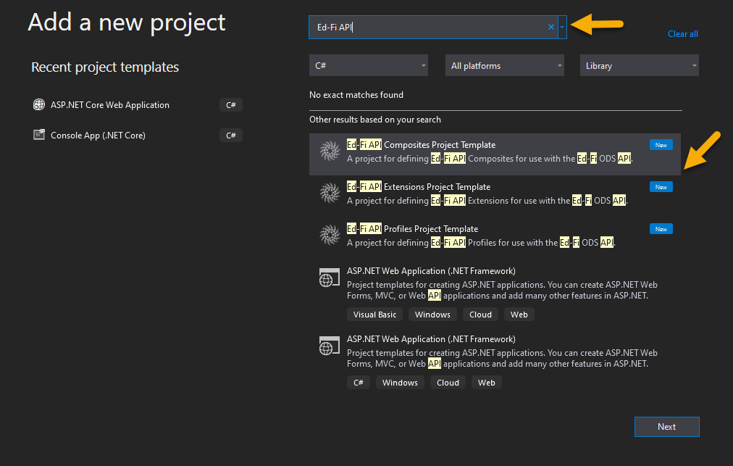Open the search history dropdown arrow
Viewport: 733px width, 466px height.
[562, 26]
